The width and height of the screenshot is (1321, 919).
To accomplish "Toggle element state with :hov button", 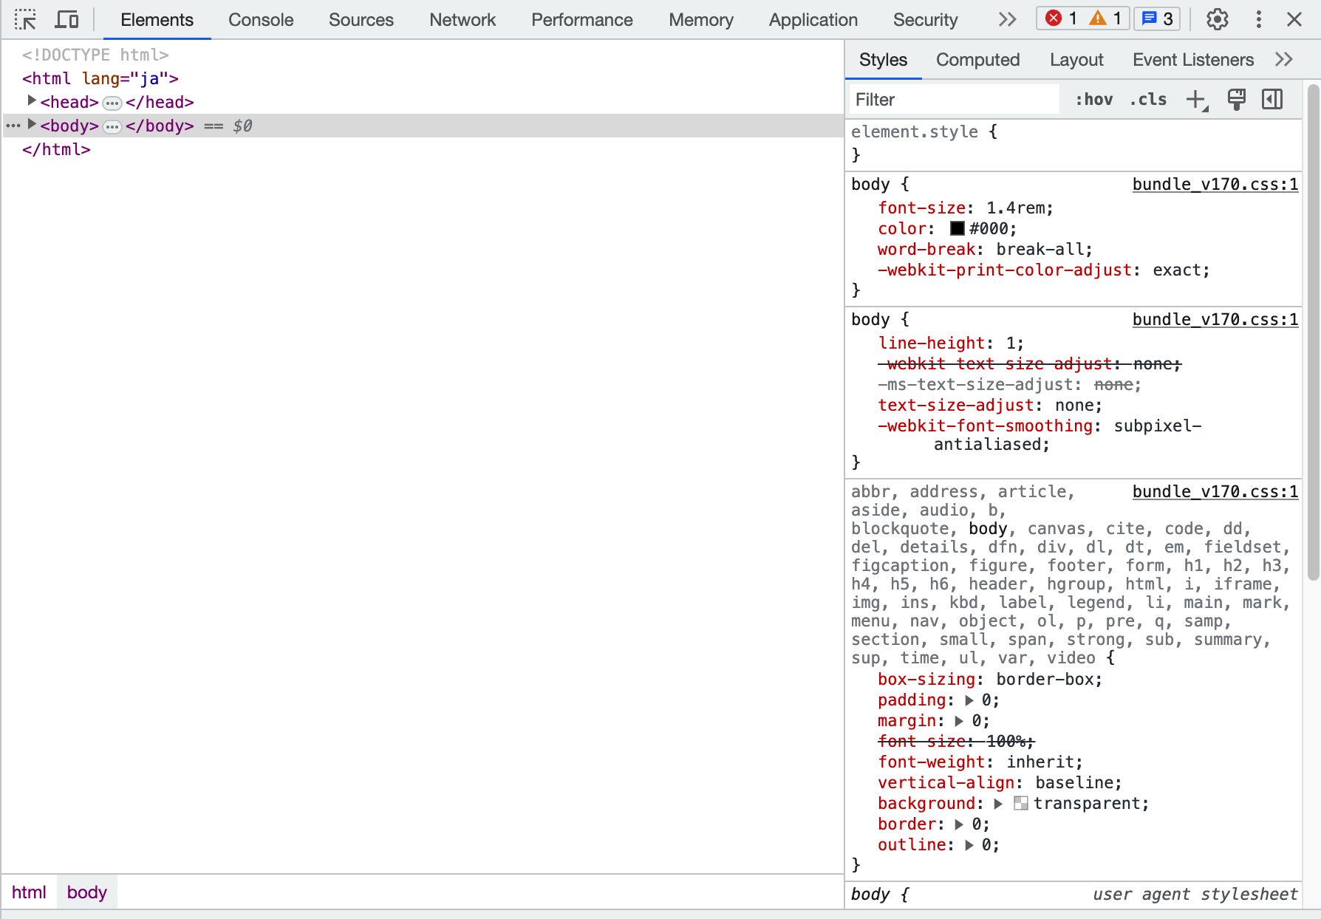I will [x=1093, y=99].
